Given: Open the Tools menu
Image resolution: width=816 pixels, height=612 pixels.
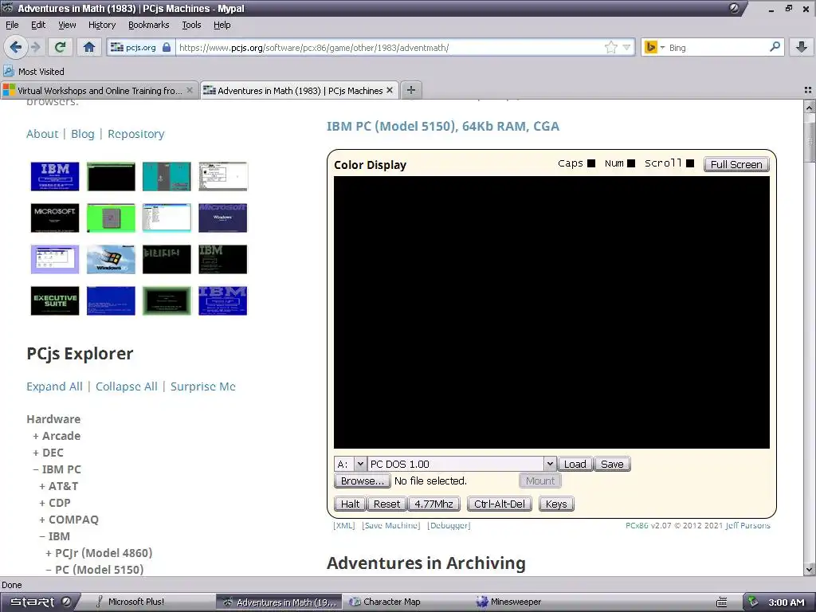Looking at the screenshot, I should [191, 25].
